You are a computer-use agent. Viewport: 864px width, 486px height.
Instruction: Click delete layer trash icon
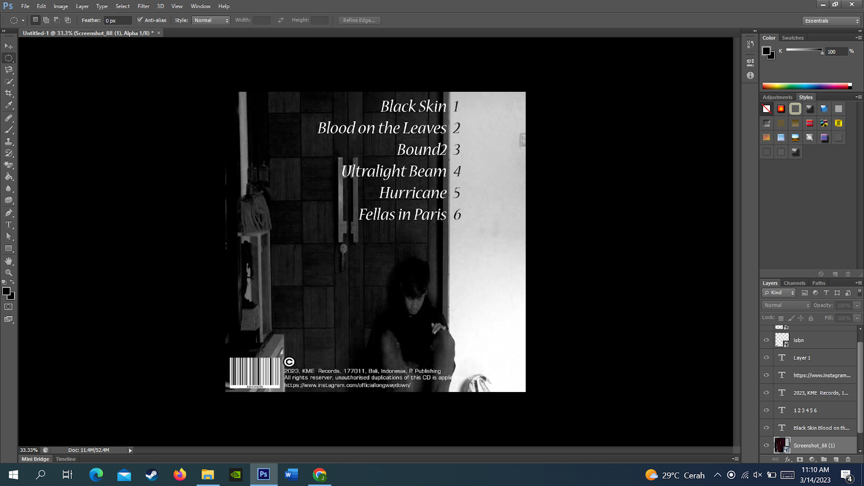[848, 460]
